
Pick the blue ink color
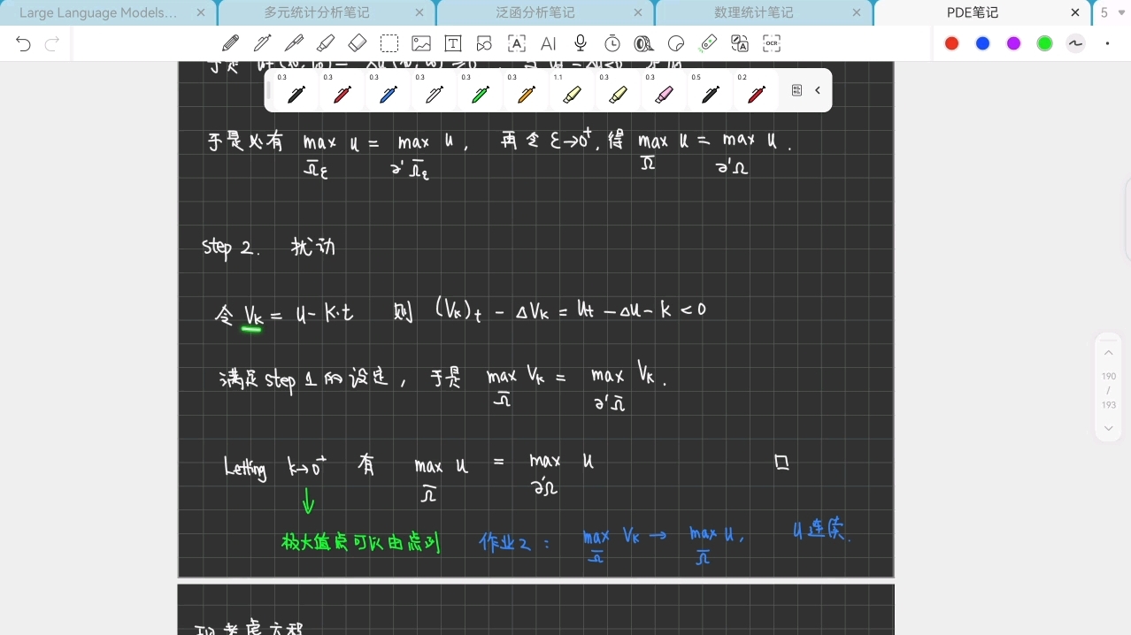[x=983, y=43]
